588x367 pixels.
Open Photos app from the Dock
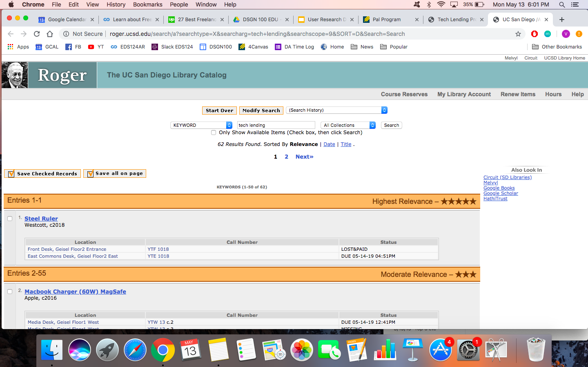(302, 350)
